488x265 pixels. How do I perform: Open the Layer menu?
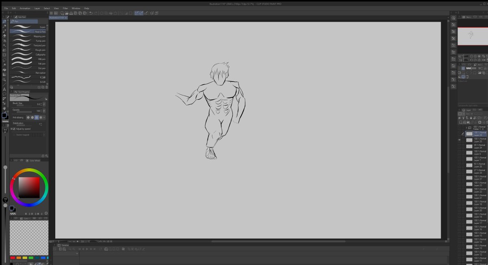point(37,8)
